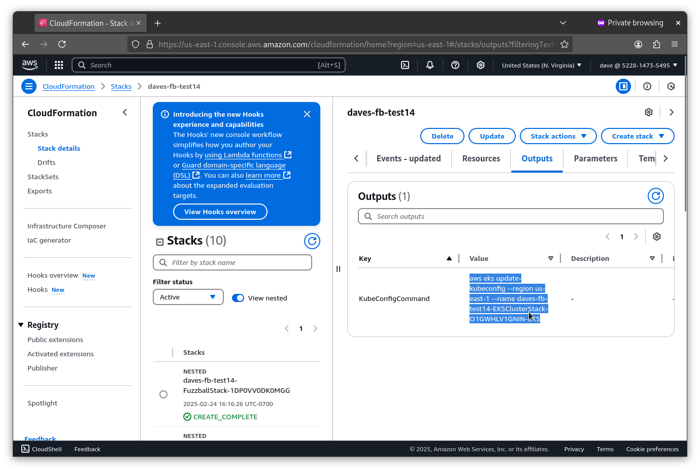Toggle the split panel view icon
Viewport: 700px width, 471px height.
(x=623, y=86)
